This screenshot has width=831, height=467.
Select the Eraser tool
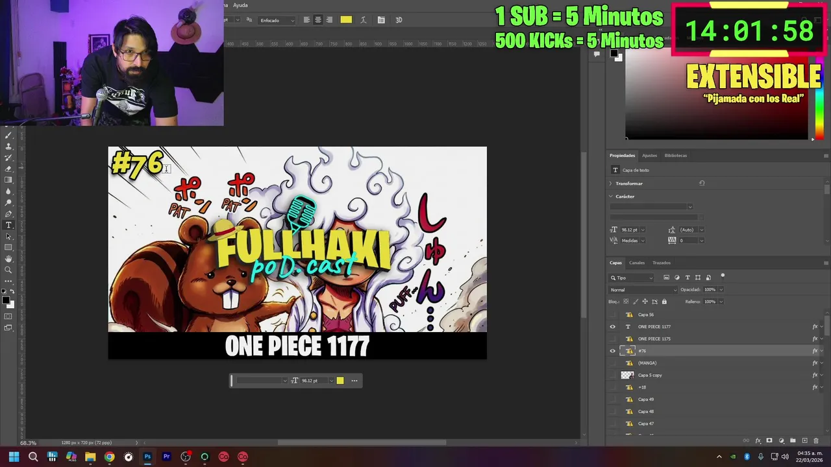click(x=8, y=169)
